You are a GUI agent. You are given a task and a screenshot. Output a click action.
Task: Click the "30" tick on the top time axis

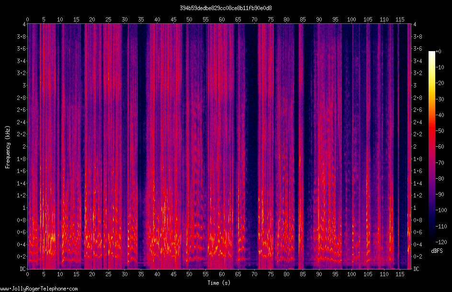(x=124, y=20)
